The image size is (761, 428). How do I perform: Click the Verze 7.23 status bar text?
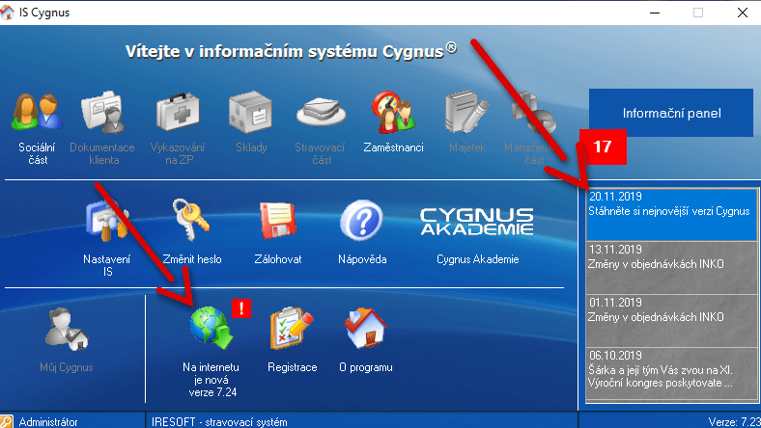[x=734, y=422]
